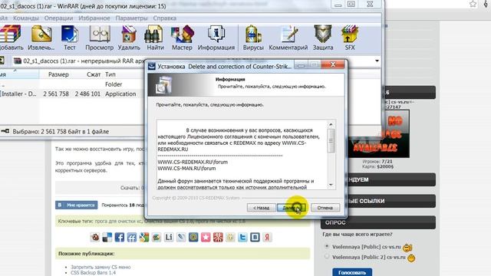Click the 'прога для очистки кс' tag link
Image resolution: width=491 pixels, height=276 pixels.
coord(118,221)
